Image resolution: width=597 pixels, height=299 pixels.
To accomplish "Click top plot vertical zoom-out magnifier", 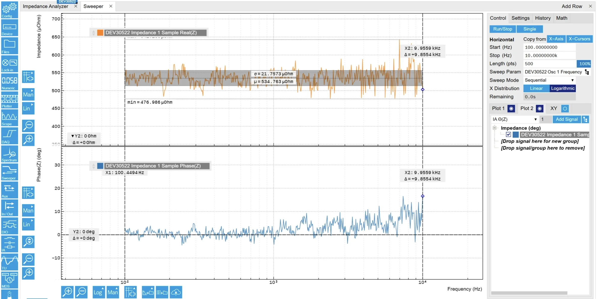I will pos(28,125).
